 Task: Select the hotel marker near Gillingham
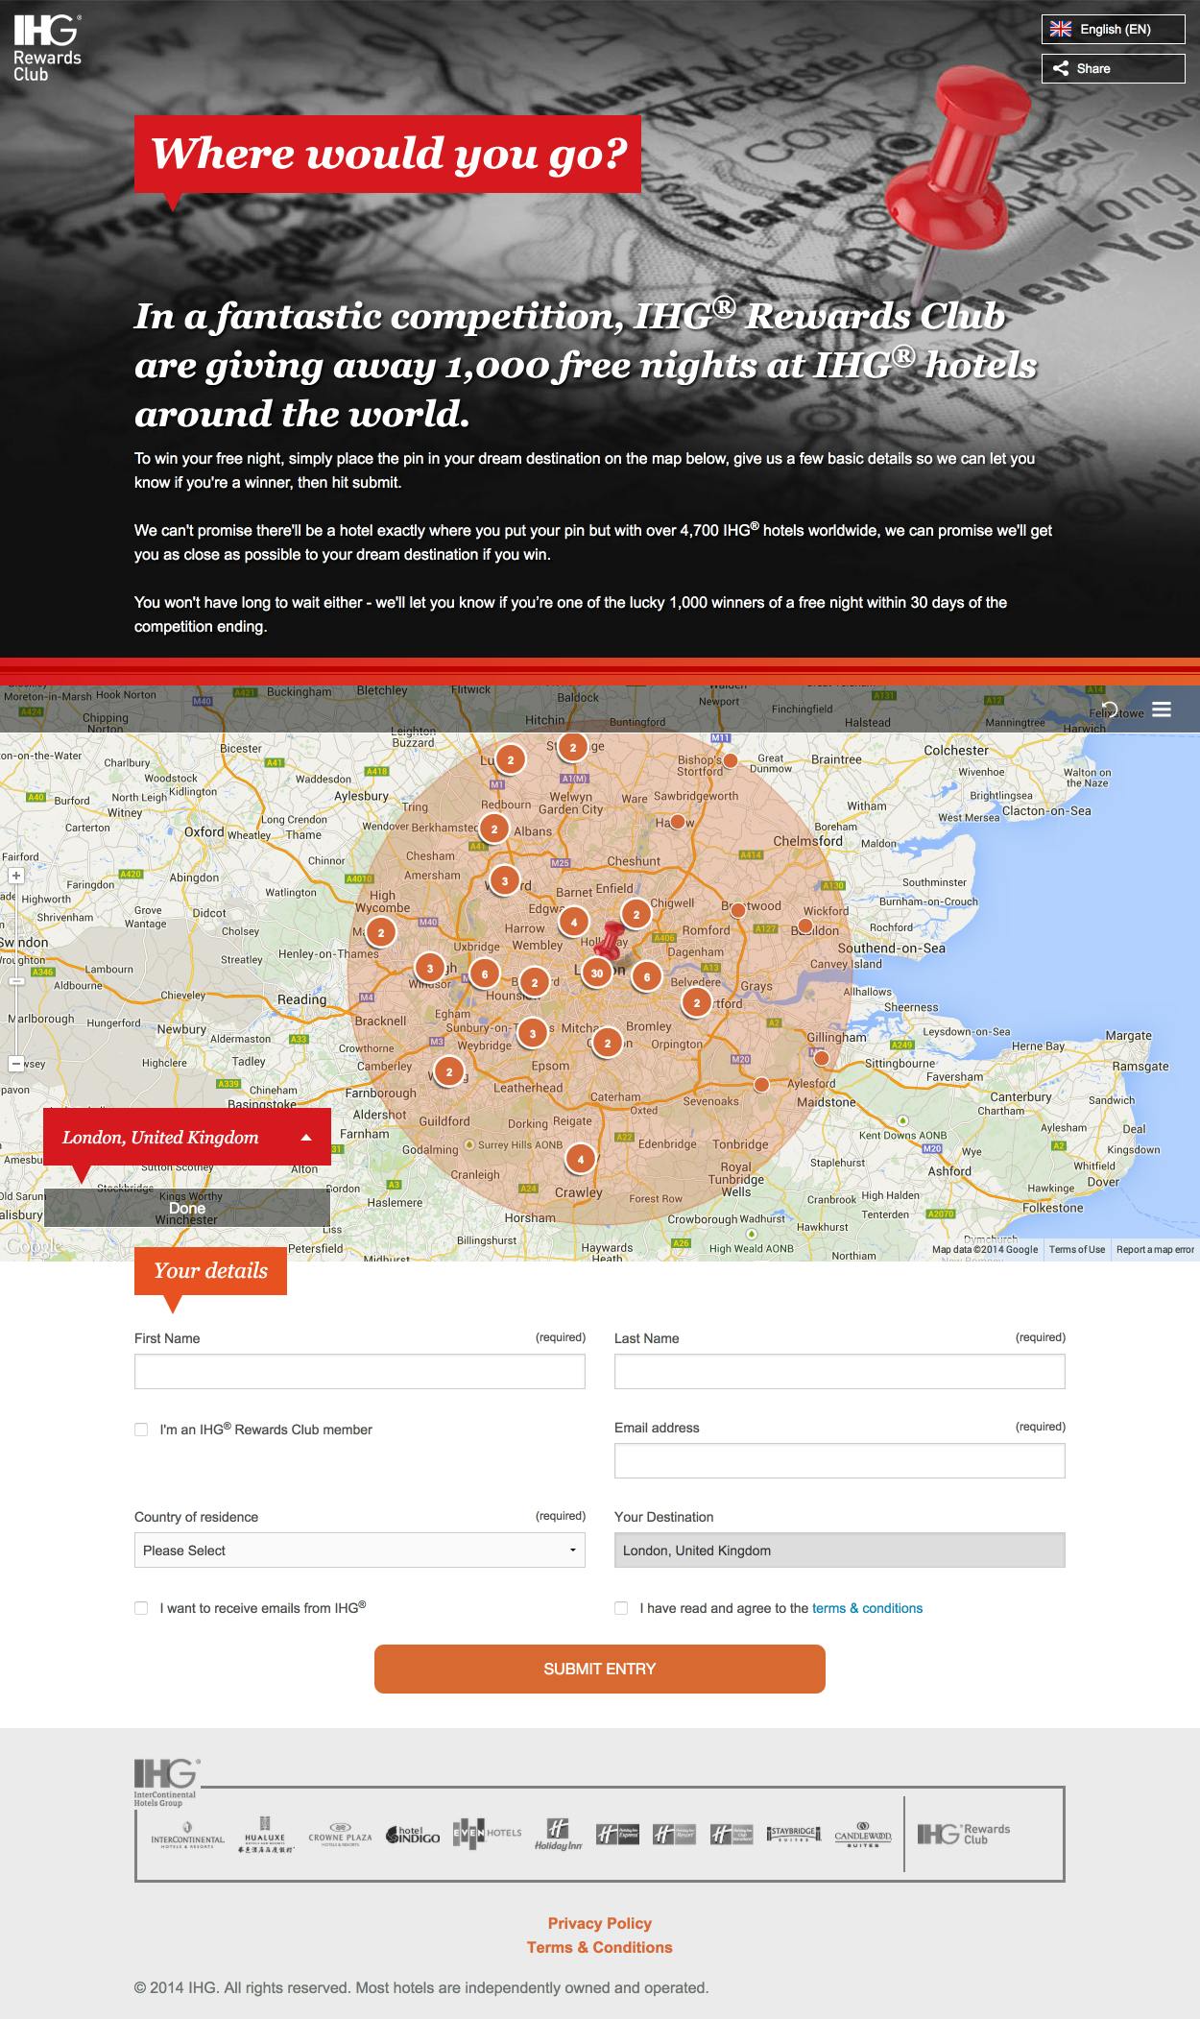pos(821,1057)
